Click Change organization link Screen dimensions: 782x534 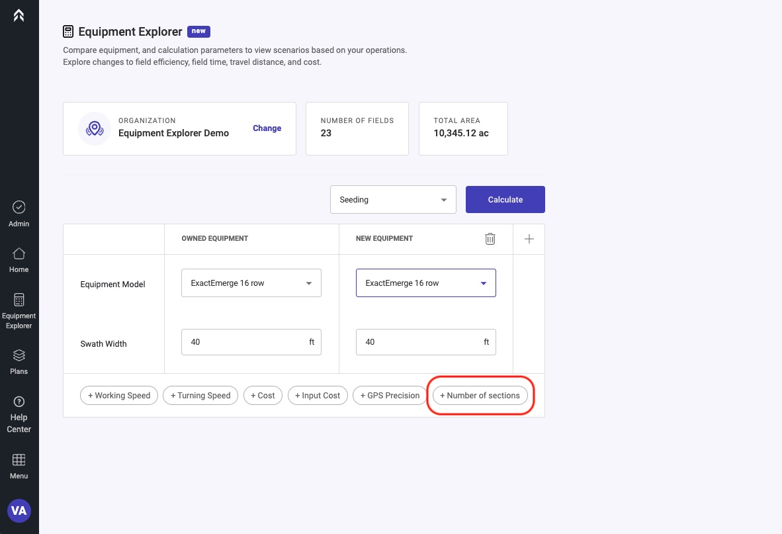[267, 128]
